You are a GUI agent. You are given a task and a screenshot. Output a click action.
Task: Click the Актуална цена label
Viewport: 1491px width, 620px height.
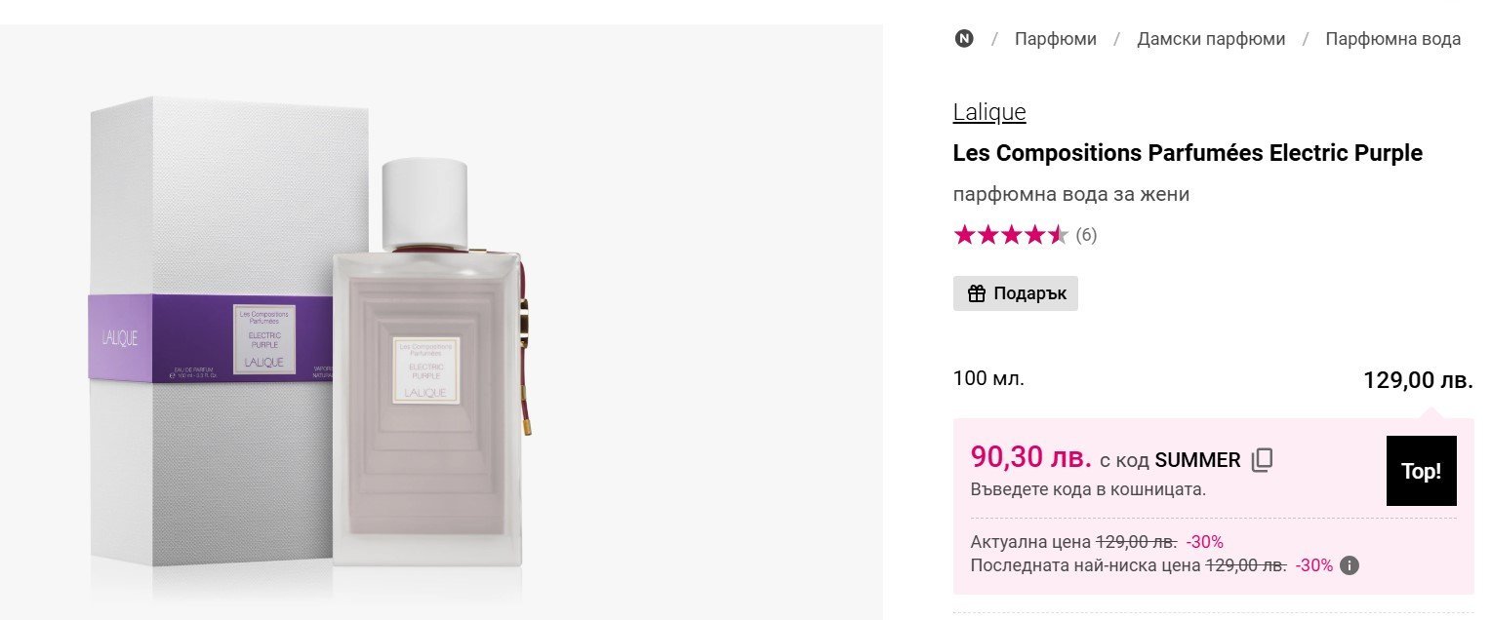tap(1029, 542)
